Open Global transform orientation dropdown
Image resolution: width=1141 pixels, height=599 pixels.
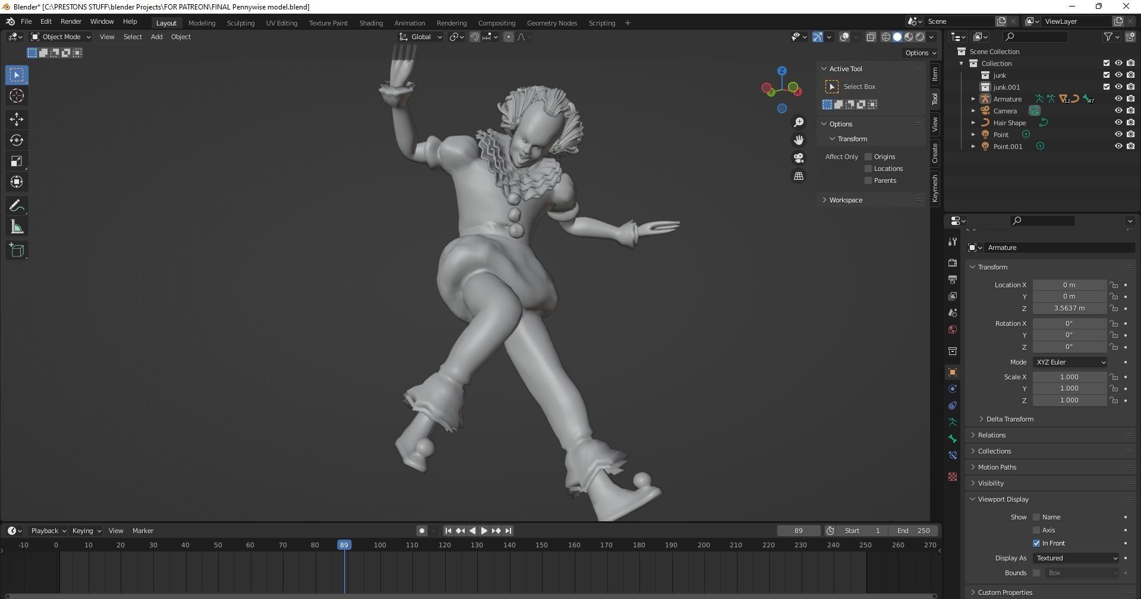[x=421, y=37]
